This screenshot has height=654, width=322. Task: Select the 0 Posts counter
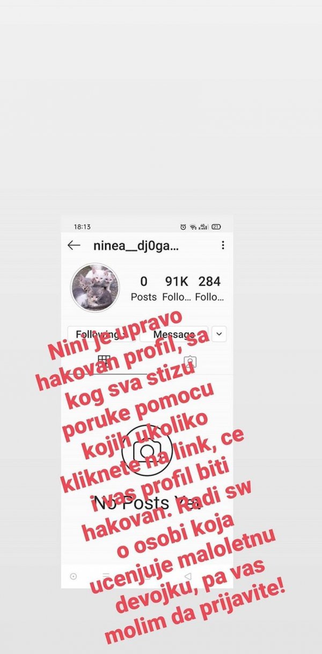(x=144, y=288)
